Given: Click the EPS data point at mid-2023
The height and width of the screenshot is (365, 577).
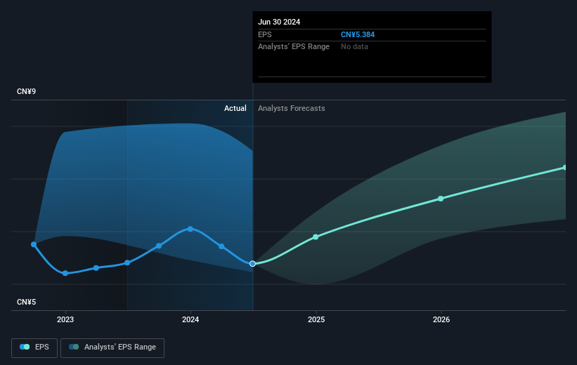Looking at the screenshot, I should click(127, 263).
